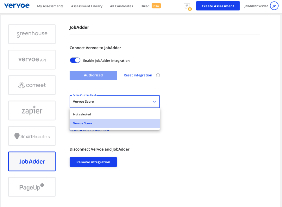
Task: Toggle Enable JobAdder Integration switch
Action: coord(75,60)
